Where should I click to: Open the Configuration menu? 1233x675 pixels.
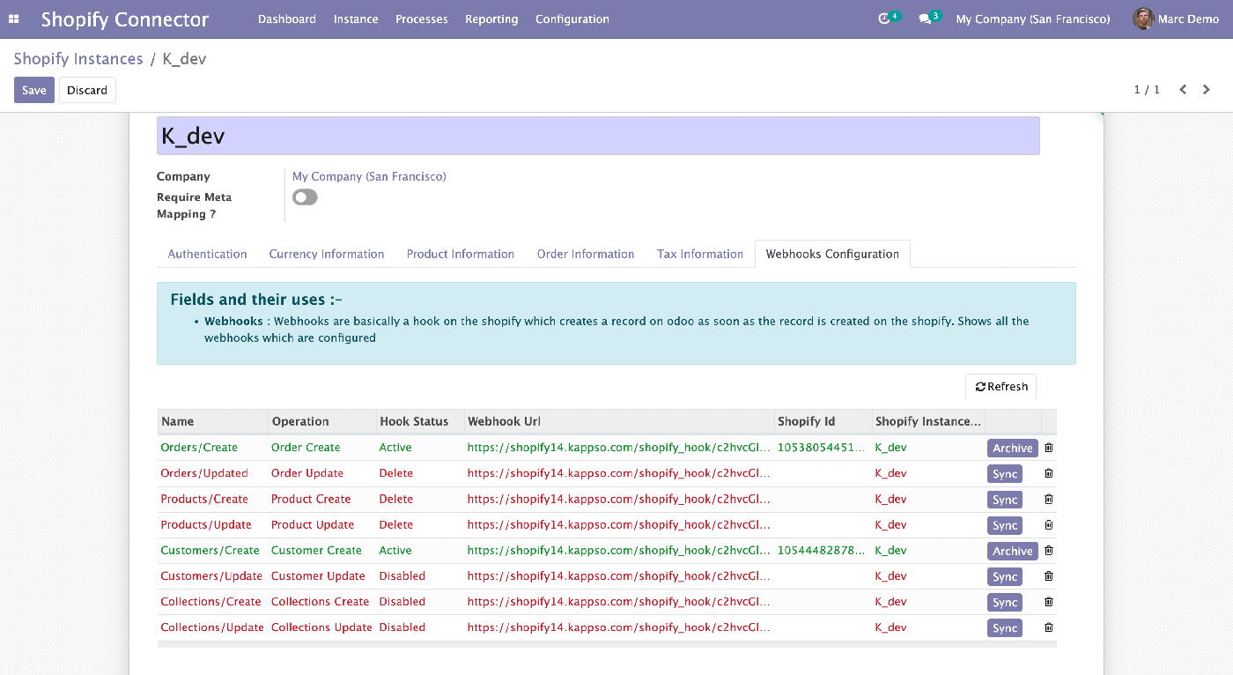572,19
